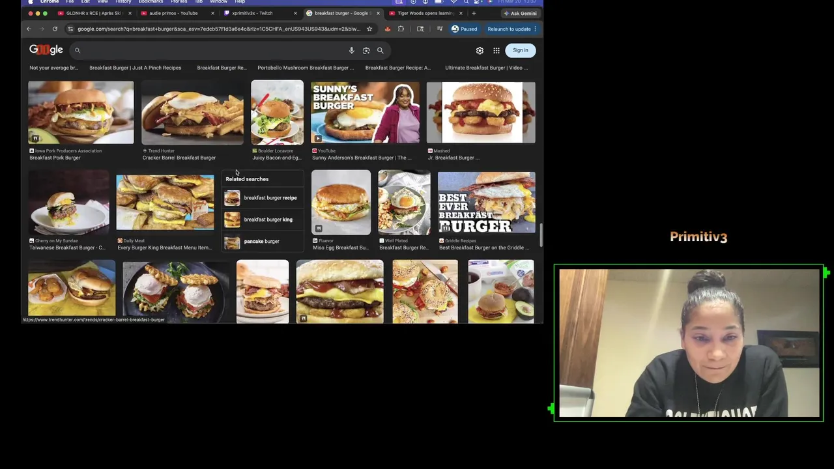Close the xprimitiv3x Twitch tab

click(x=295, y=13)
